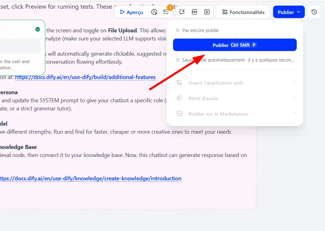Open the global variables (x) icon
Image resolution: width=325 pixels, height=231 pixels.
[x=207, y=12]
